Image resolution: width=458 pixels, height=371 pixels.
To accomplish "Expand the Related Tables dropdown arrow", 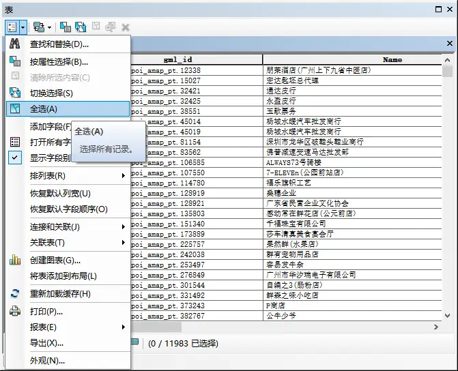I will point(49,27).
